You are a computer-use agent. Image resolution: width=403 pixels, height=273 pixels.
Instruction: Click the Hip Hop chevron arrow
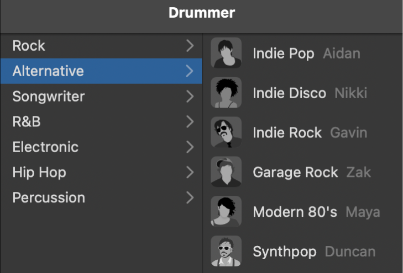[x=190, y=173]
